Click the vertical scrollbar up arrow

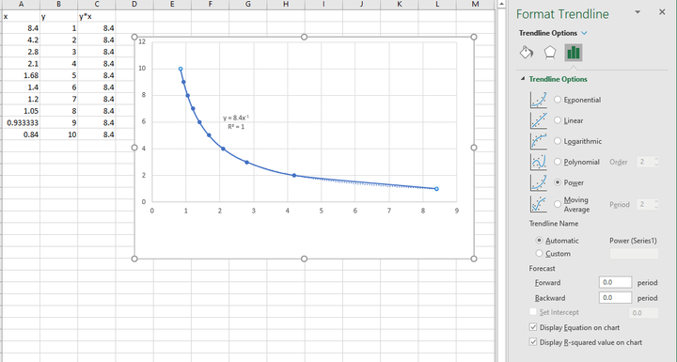501,5
